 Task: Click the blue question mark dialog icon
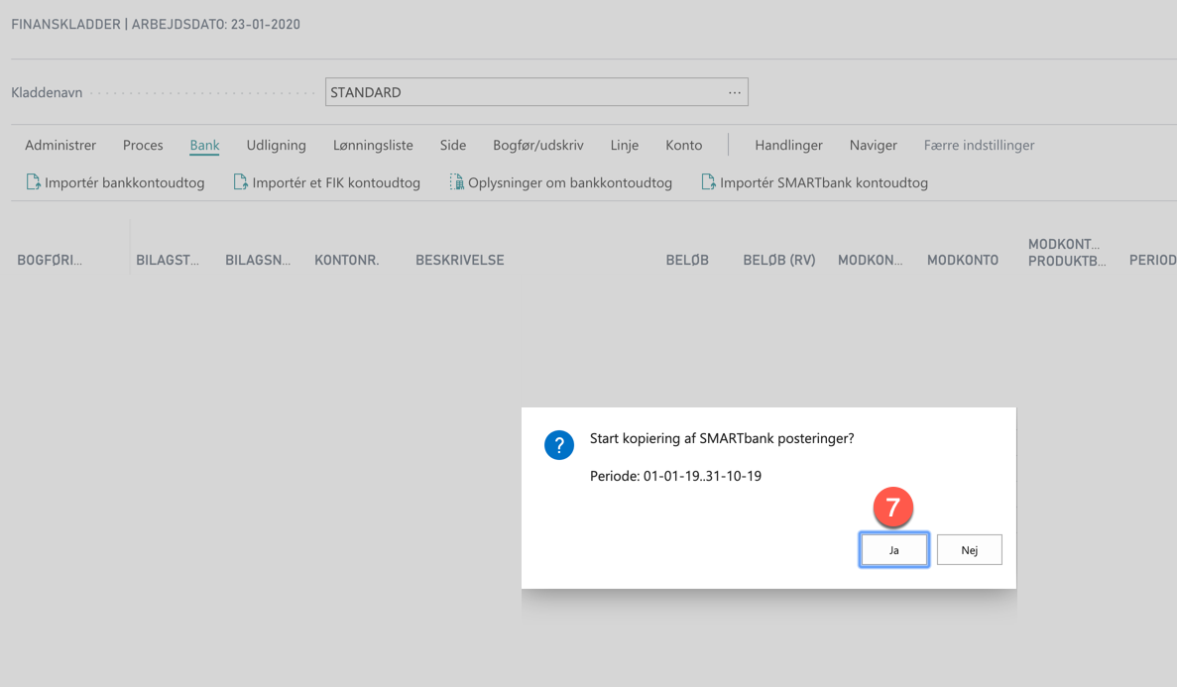point(559,445)
